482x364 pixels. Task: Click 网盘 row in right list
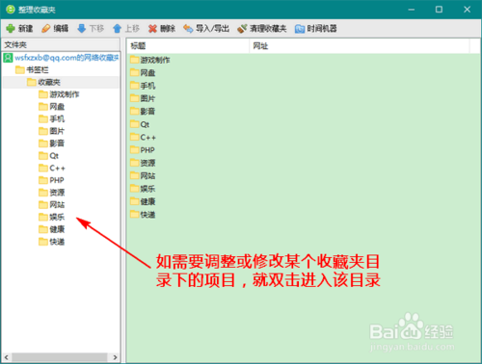point(143,73)
